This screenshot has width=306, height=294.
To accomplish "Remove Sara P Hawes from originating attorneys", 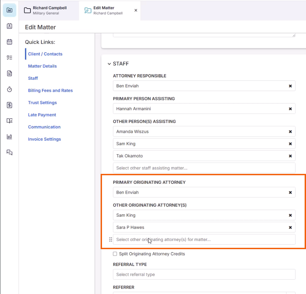I will click(290, 227).
